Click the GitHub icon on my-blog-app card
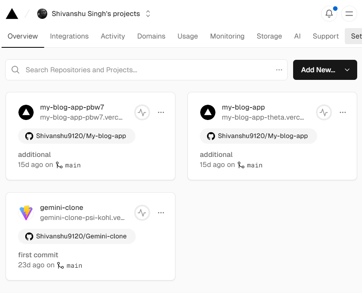The width and height of the screenshot is (362, 293). click(211, 136)
